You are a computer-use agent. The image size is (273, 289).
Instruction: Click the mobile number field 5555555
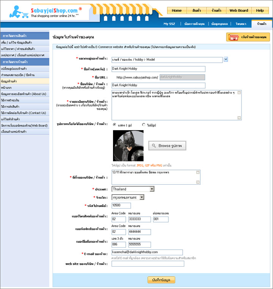click(140, 245)
